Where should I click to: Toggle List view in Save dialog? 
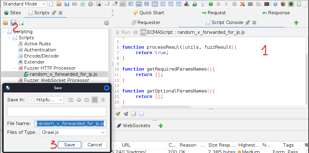point(95,99)
